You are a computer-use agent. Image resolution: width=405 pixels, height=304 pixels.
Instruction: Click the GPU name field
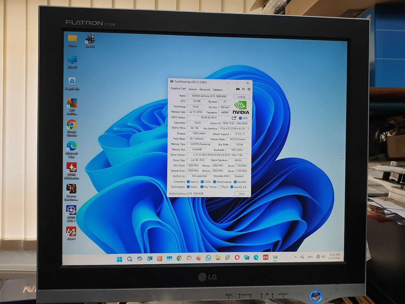209,96
